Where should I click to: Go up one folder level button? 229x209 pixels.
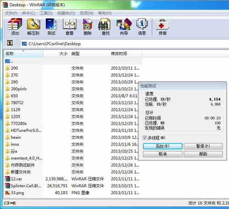[x=10, y=43]
